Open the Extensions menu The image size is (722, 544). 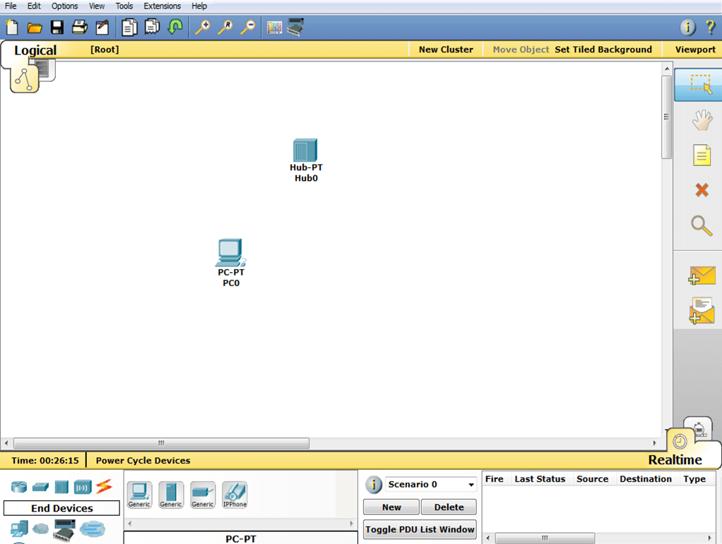point(162,6)
